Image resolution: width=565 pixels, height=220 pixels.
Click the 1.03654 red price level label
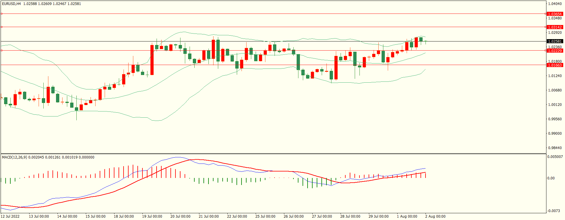[x=555, y=14]
